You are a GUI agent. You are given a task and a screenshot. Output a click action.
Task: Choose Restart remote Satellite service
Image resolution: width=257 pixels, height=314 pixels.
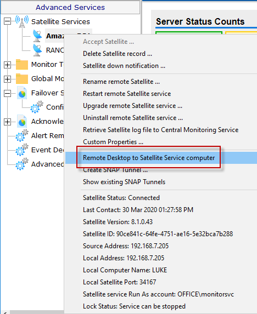tap(127, 94)
